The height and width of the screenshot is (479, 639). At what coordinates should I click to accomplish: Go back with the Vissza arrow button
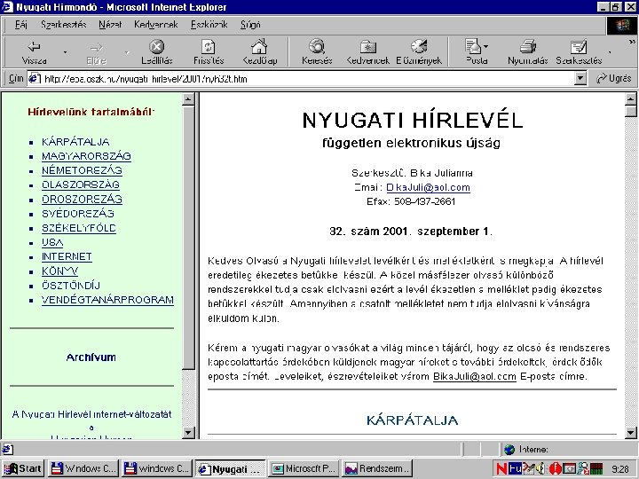point(35,52)
